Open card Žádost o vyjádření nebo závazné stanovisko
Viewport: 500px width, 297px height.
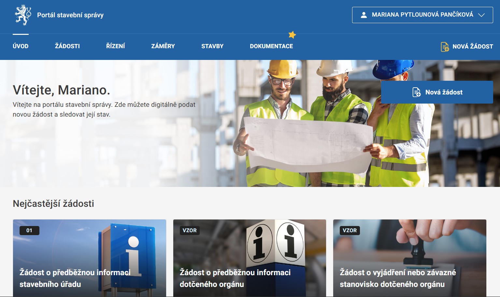tap(410, 258)
